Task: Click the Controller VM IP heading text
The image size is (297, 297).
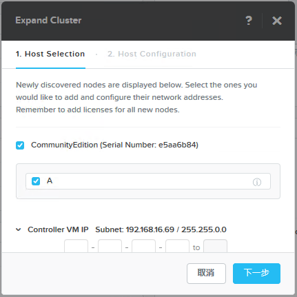Action: 58,229
